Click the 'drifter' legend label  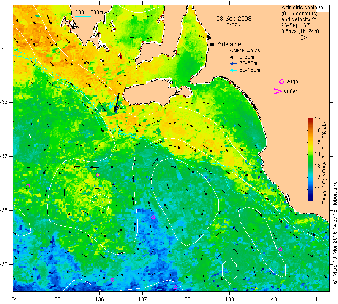(290, 91)
